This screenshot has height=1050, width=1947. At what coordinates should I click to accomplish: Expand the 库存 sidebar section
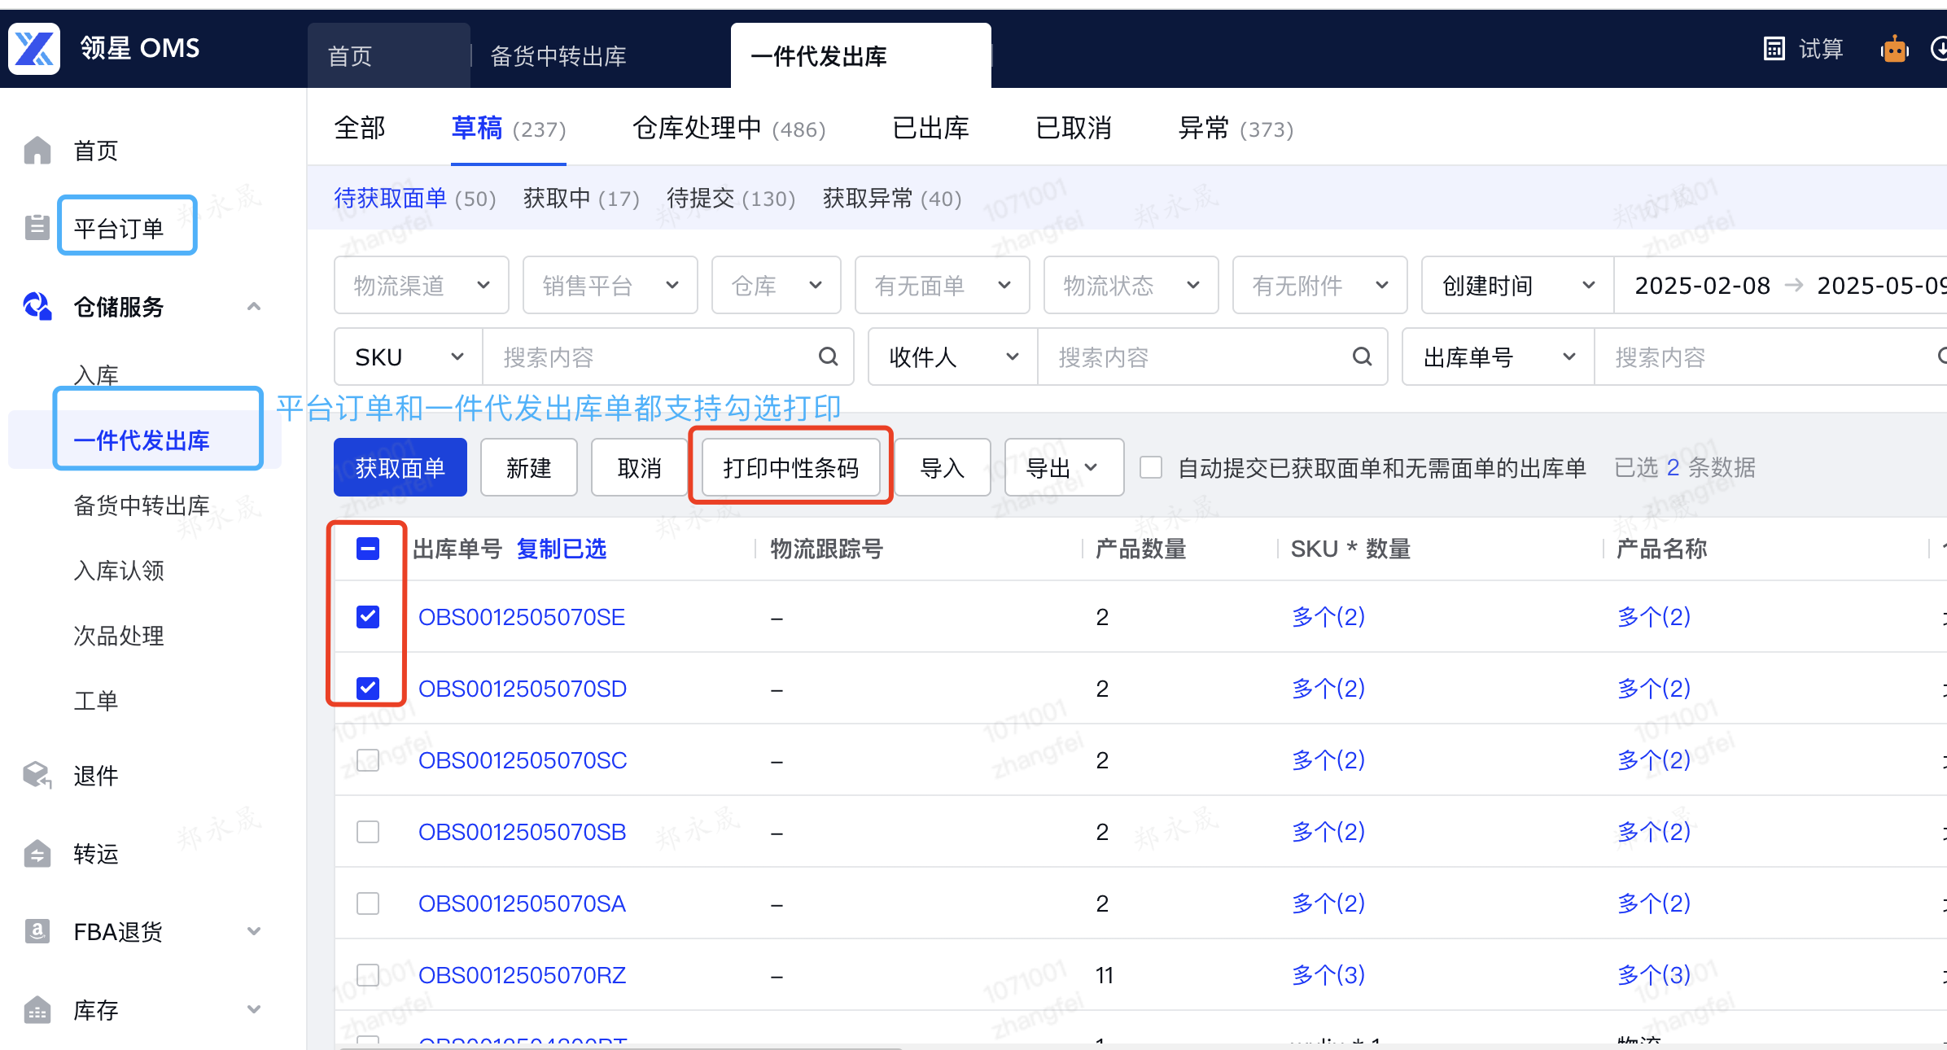pyautogui.click(x=254, y=1010)
